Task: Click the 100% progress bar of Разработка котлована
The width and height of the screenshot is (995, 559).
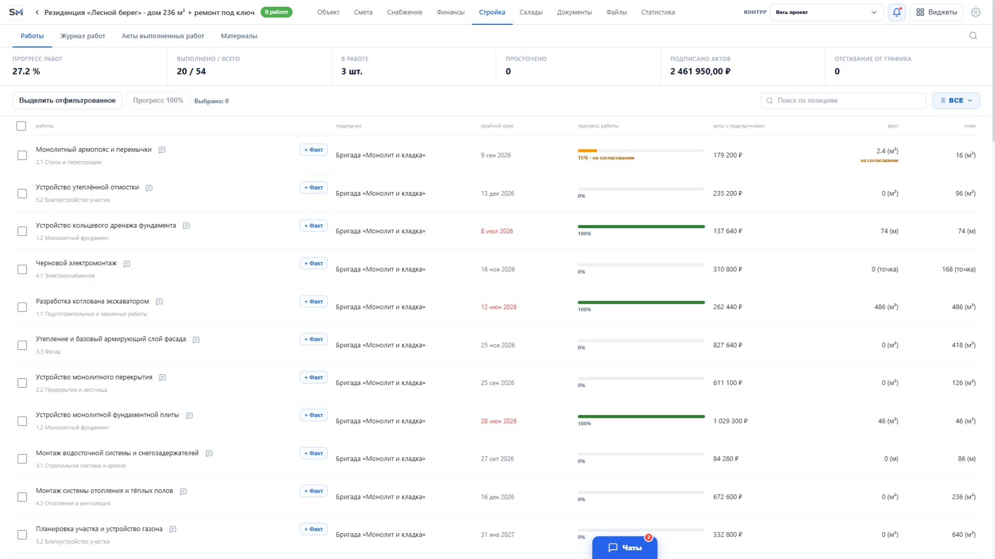Action: (x=641, y=302)
